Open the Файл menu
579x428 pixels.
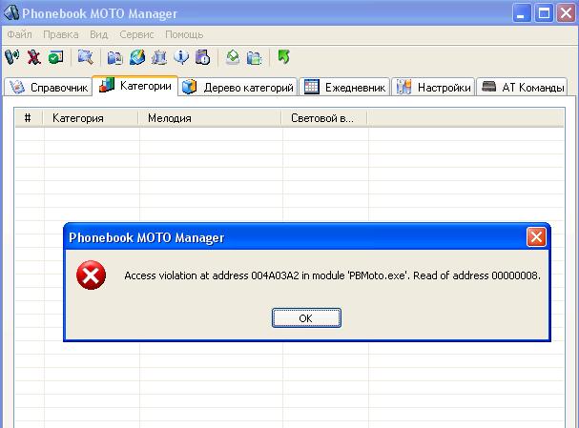pyautogui.click(x=20, y=34)
